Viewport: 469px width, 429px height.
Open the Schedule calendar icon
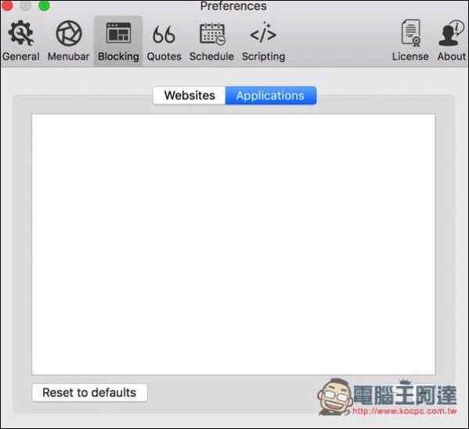tap(212, 34)
